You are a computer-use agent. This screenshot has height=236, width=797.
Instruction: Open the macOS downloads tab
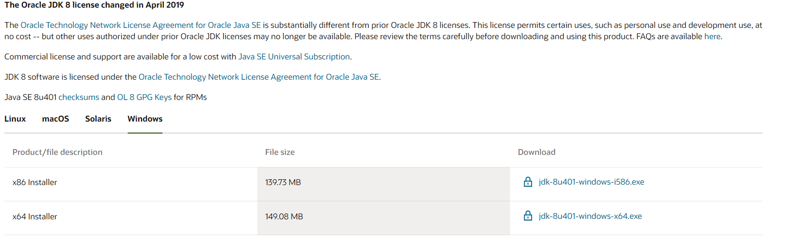tap(56, 119)
